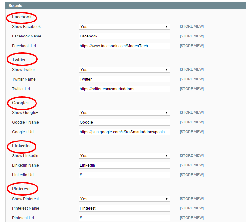Image resolution: width=246 pixels, height=222 pixels.
Task: Click the Google+ Url input field
Action: (124, 132)
